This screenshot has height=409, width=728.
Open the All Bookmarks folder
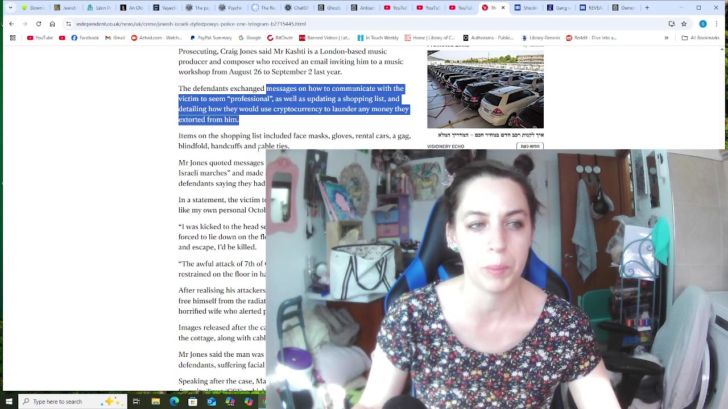701,38
